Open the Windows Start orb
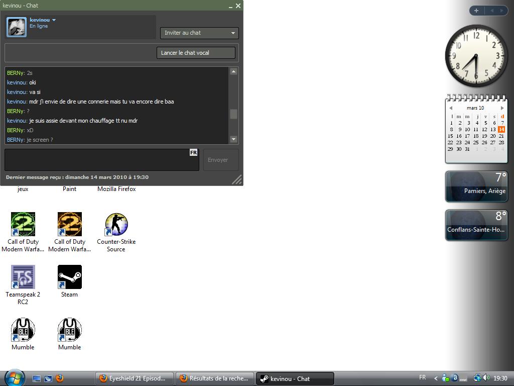Screen dimensions: 514x386 (14, 377)
